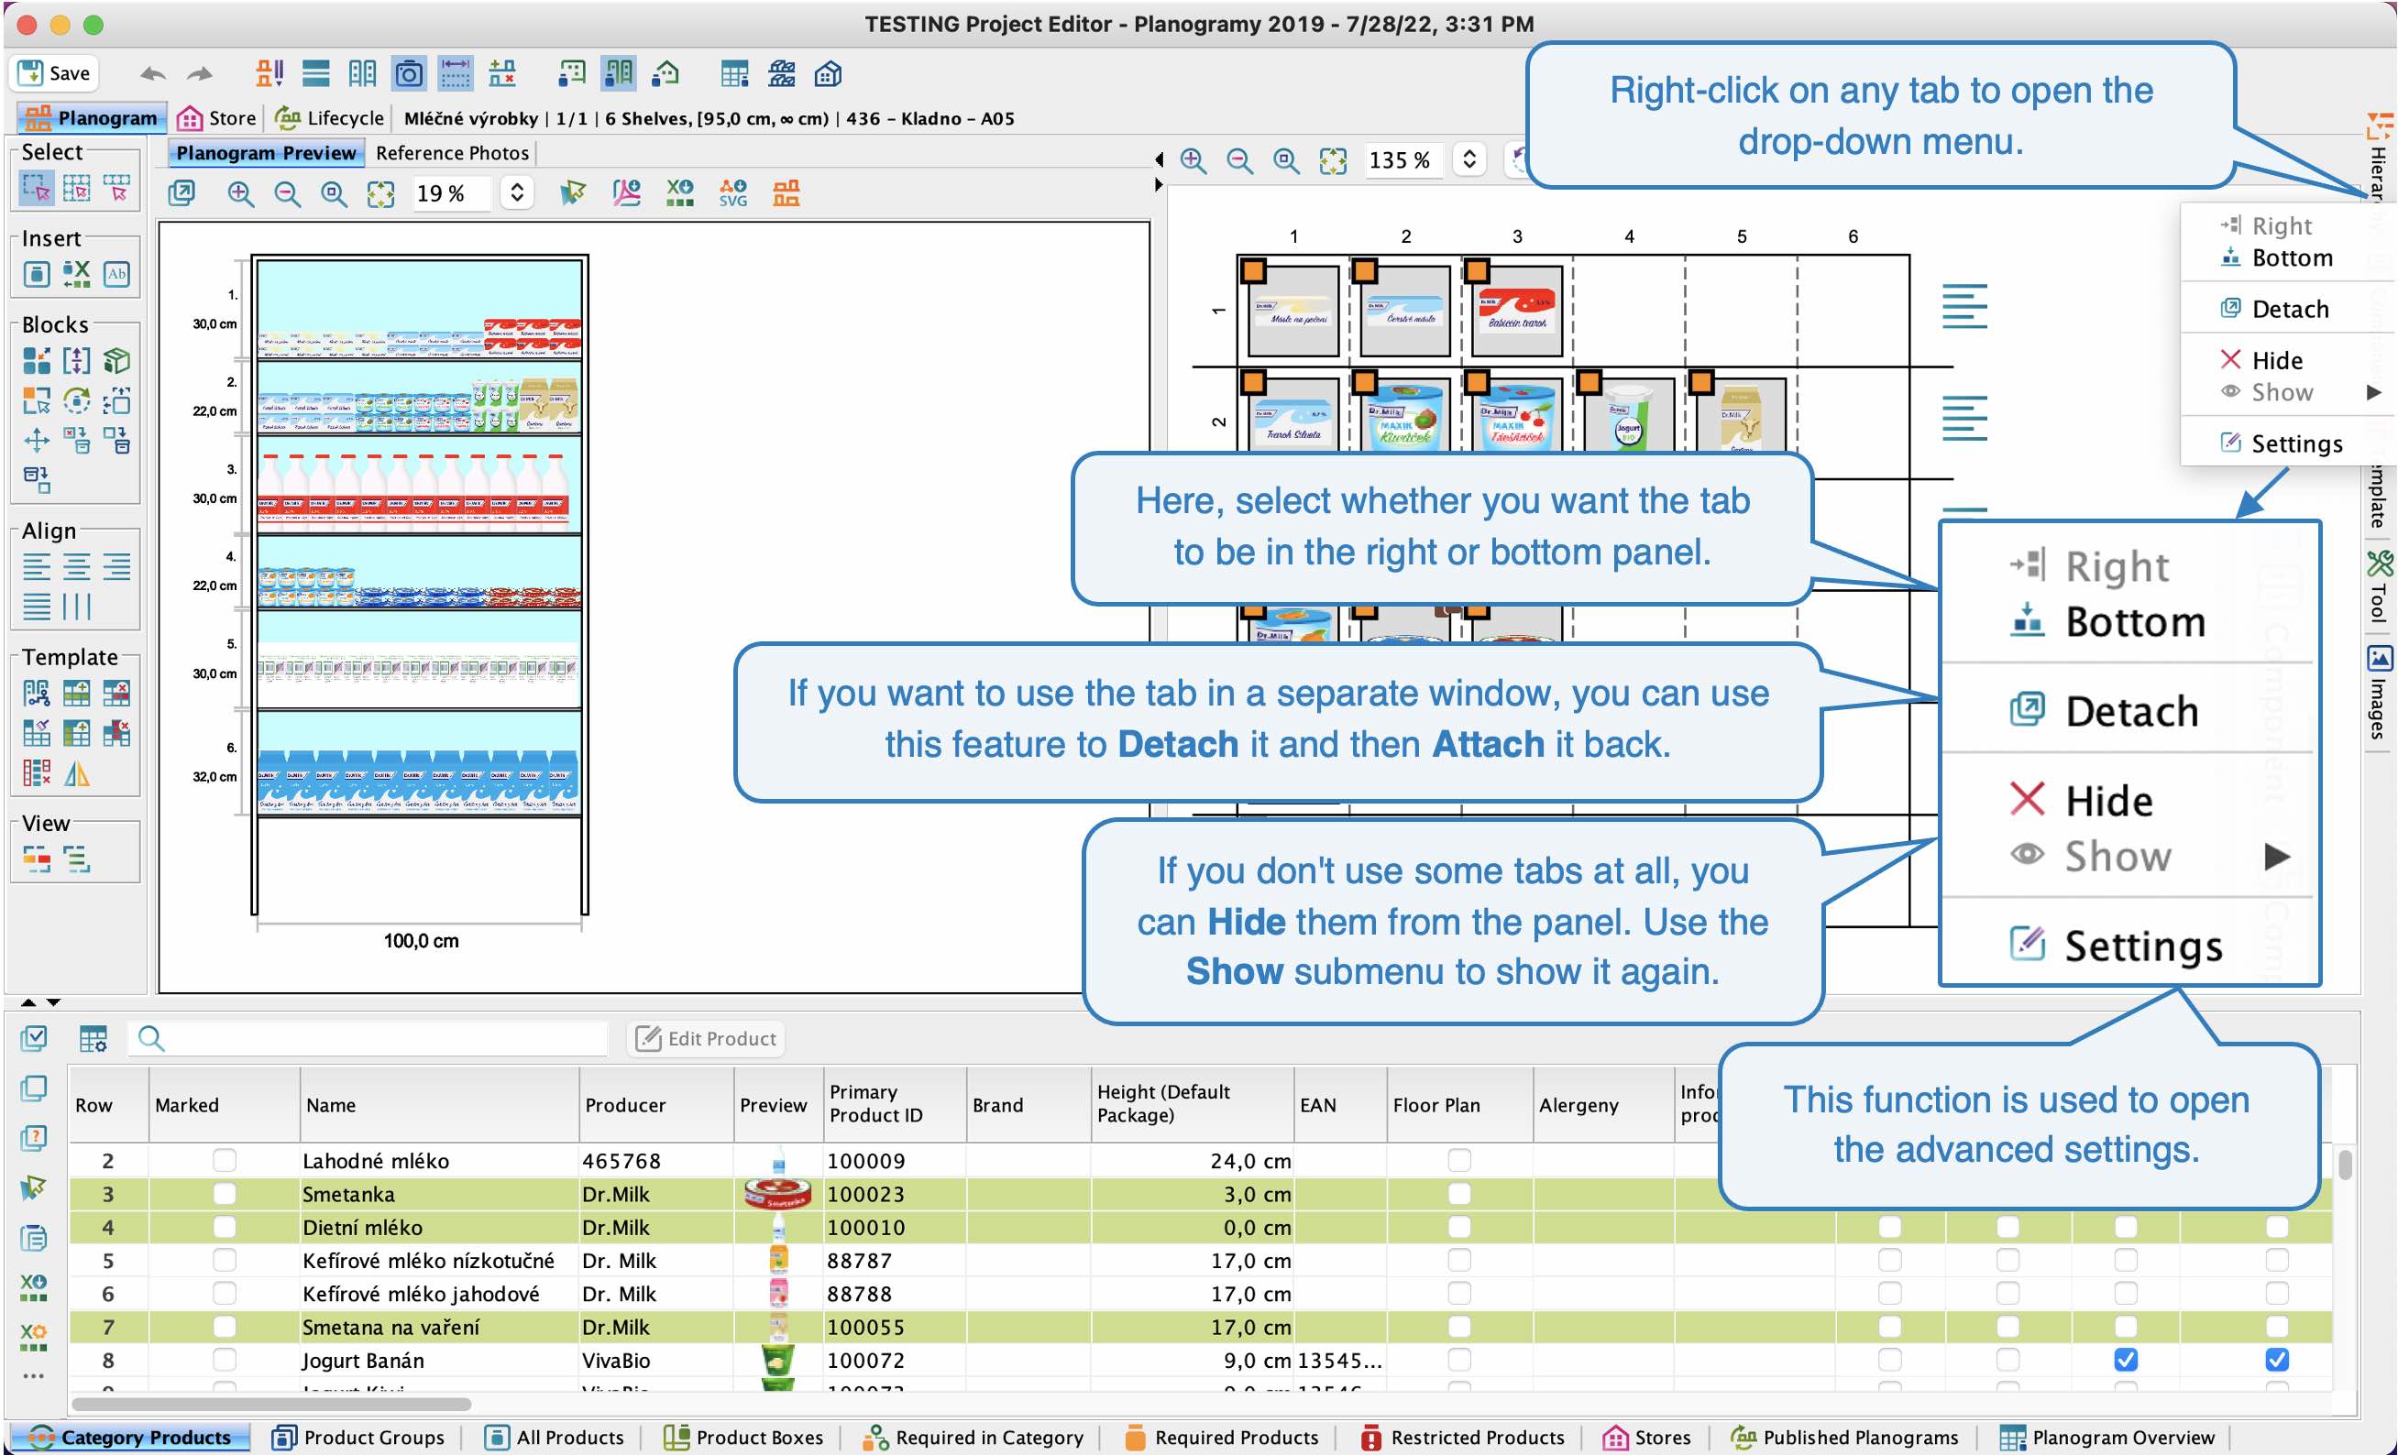The width and height of the screenshot is (2398, 1455).
Task: Export the preview as SVG
Action: pyautogui.click(x=732, y=192)
